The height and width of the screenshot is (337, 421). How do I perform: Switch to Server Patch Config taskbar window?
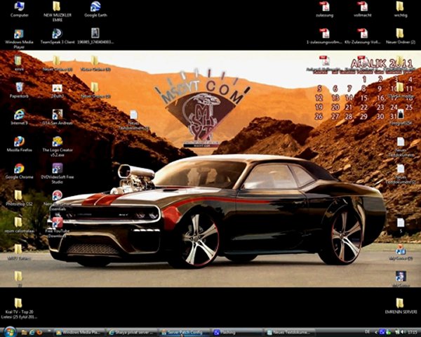[x=184, y=331]
